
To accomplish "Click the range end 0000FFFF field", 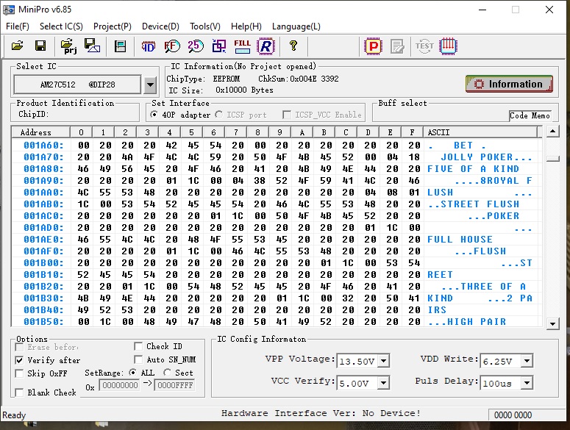I will click(175, 385).
